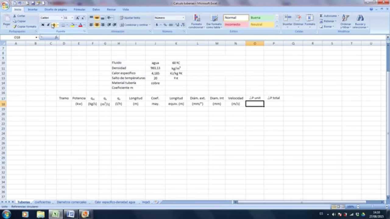Click the accounting currency format icon
Viewport: 390px width, 219px height.
(157, 25)
